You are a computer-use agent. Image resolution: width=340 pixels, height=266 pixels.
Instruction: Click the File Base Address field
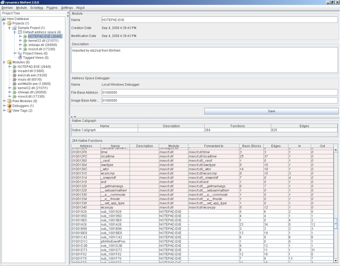[x=220, y=92]
